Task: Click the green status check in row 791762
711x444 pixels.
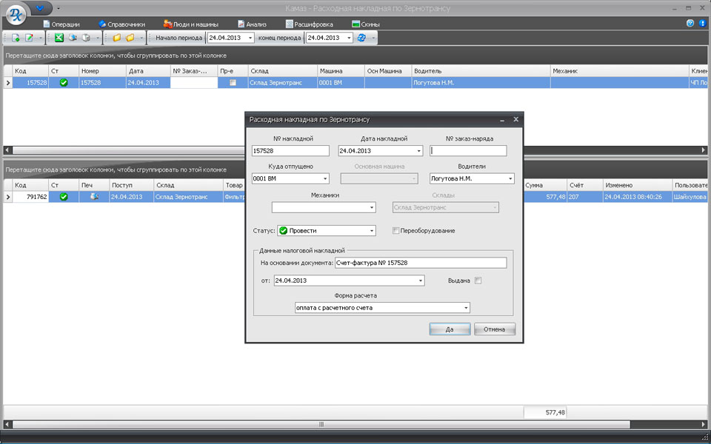Action: (64, 197)
